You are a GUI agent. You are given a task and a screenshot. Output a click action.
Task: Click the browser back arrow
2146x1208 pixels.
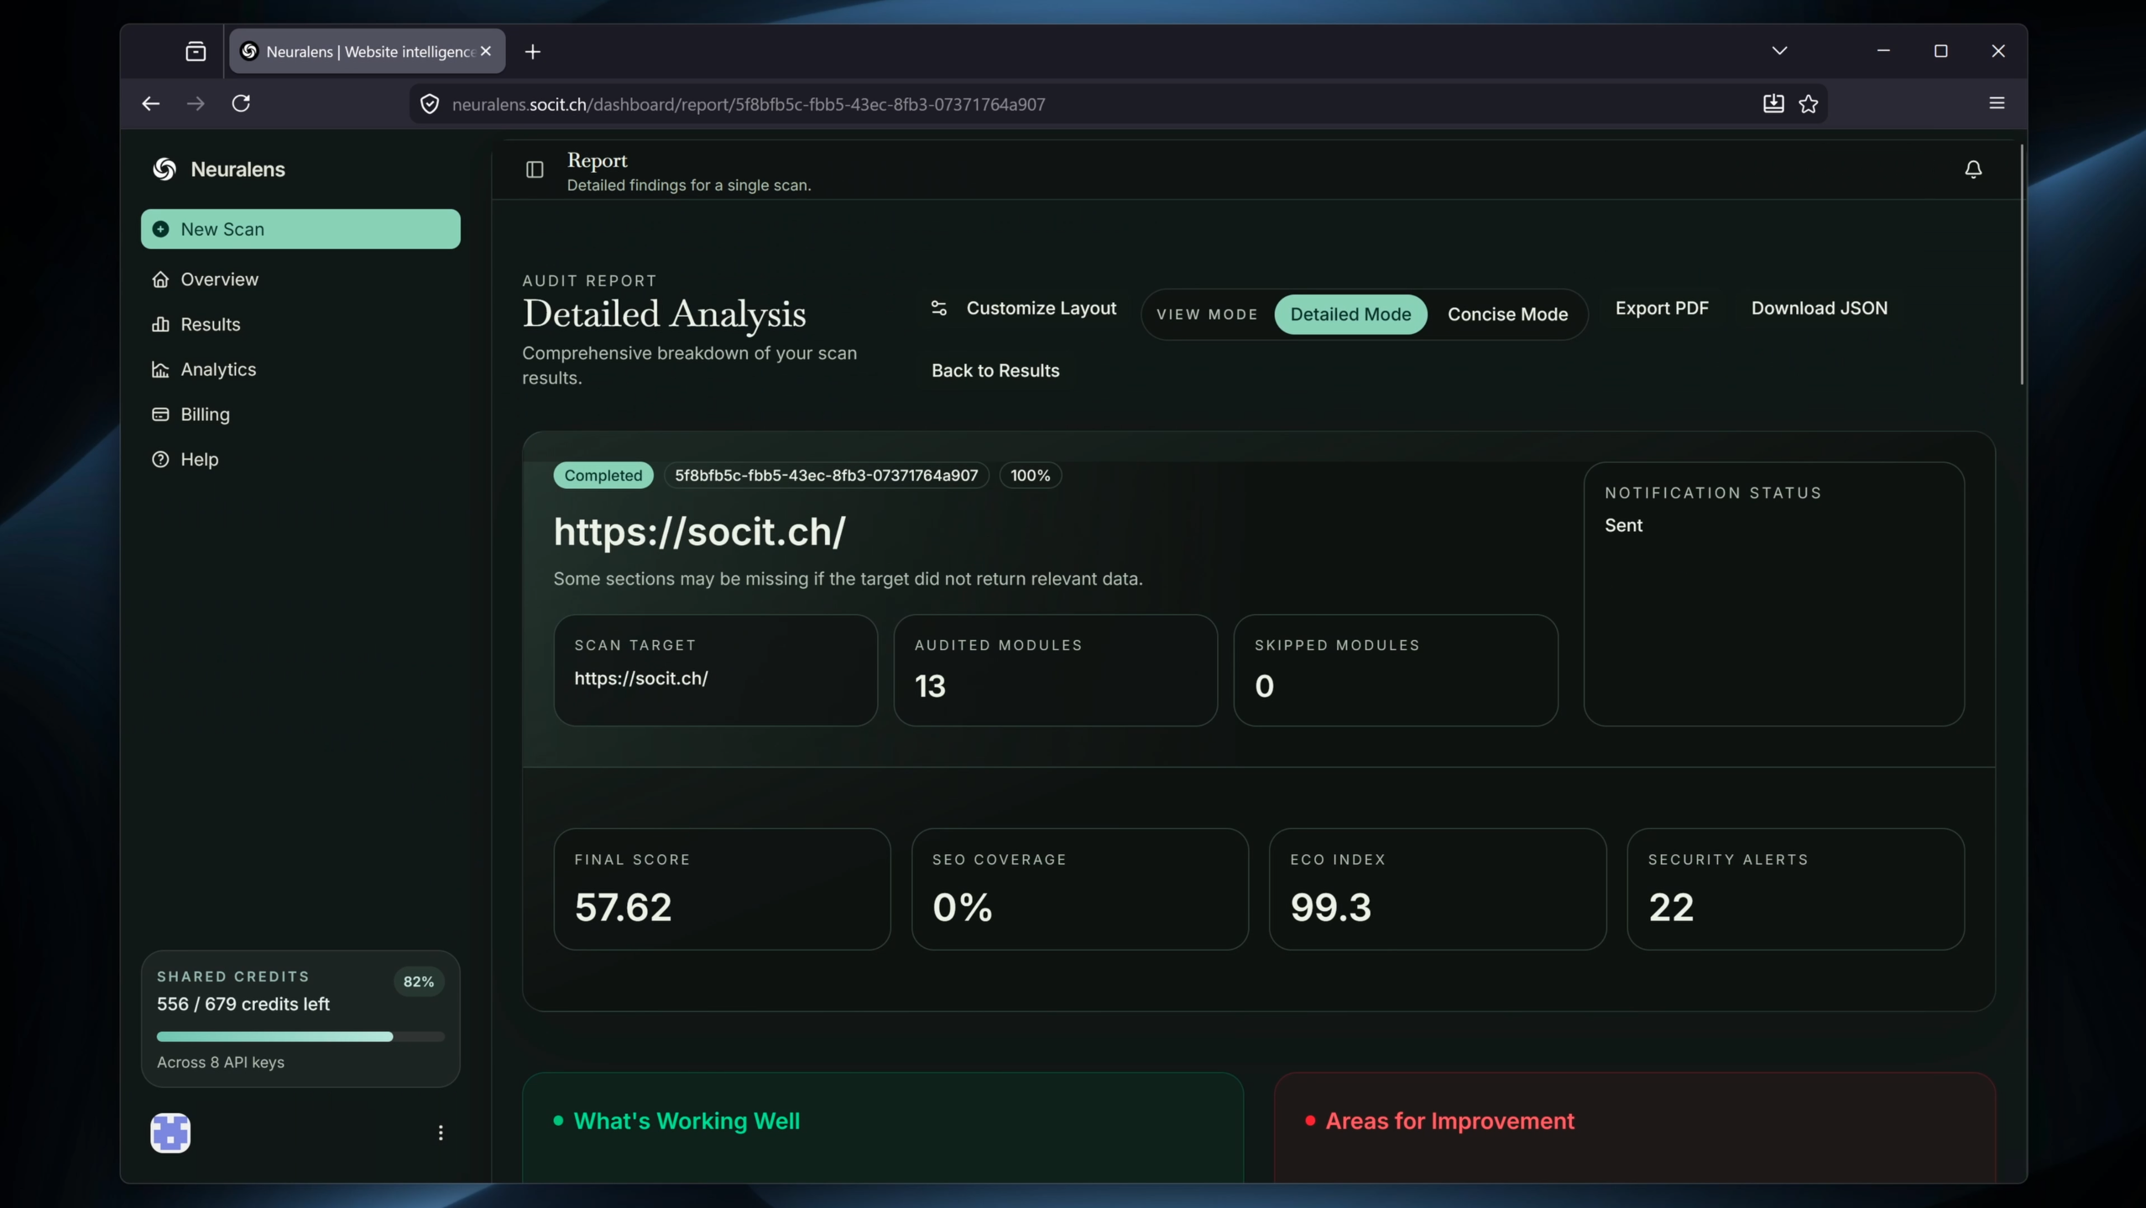pos(151,103)
